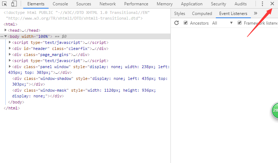
Task: Click the clearfix class value
Action: click(78, 49)
